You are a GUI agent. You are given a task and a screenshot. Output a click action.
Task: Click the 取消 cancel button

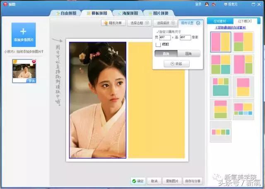[x=154, y=181]
